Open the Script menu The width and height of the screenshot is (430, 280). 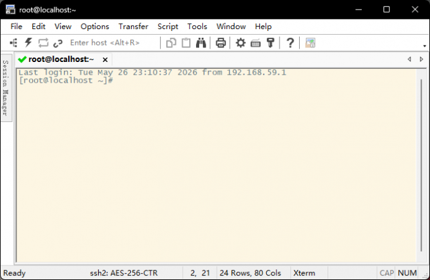(x=168, y=27)
